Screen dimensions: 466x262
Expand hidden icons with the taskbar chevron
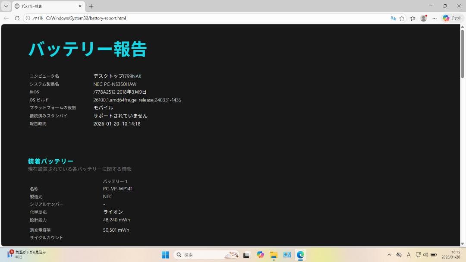(389, 255)
